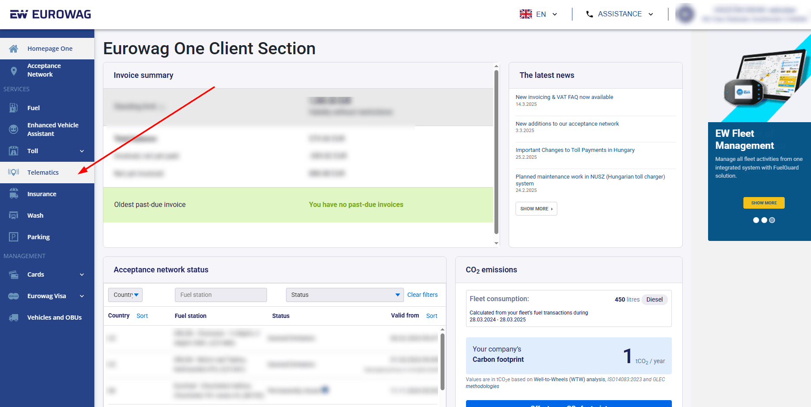Open the EN language dropdown arrow
Image resolution: width=811 pixels, height=407 pixels.
coord(555,14)
